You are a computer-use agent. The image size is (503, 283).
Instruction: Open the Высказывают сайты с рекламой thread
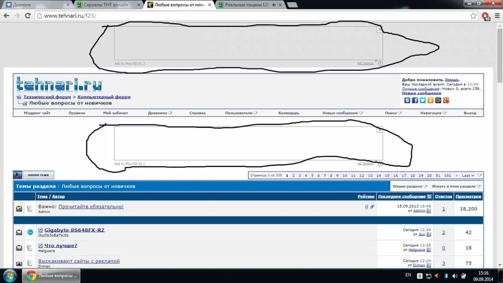click(x=79, y=261)
